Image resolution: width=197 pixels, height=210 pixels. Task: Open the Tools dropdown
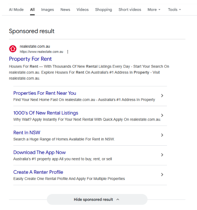tap(174, 10)
